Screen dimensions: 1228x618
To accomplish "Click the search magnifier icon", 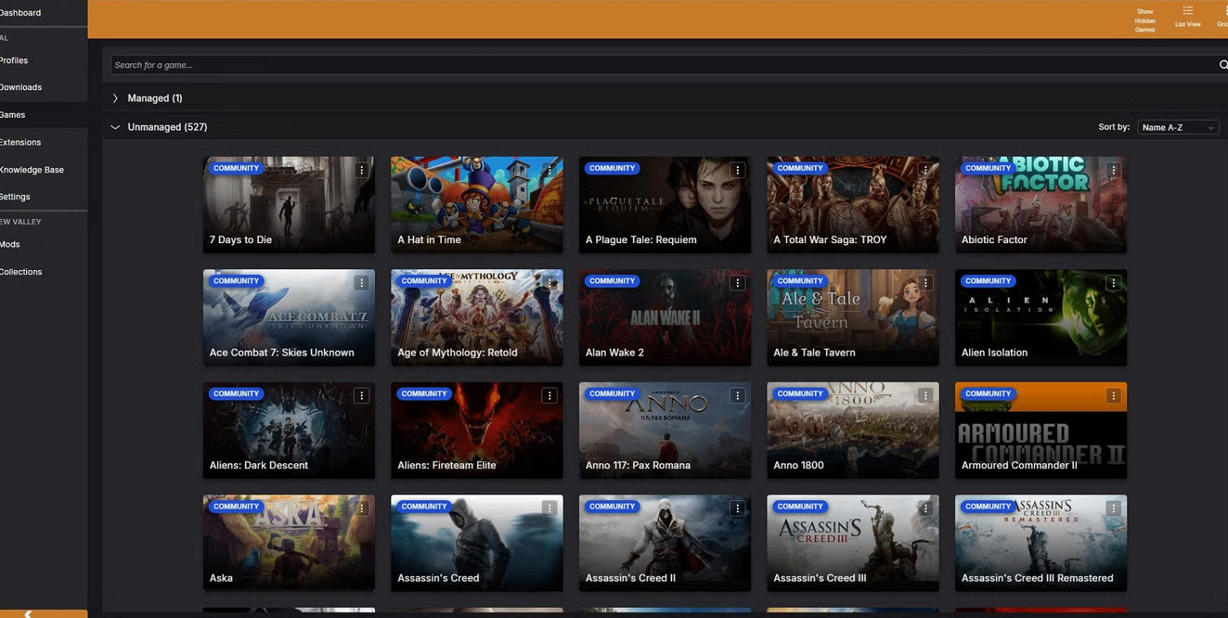I will [x=1223, y=65].
